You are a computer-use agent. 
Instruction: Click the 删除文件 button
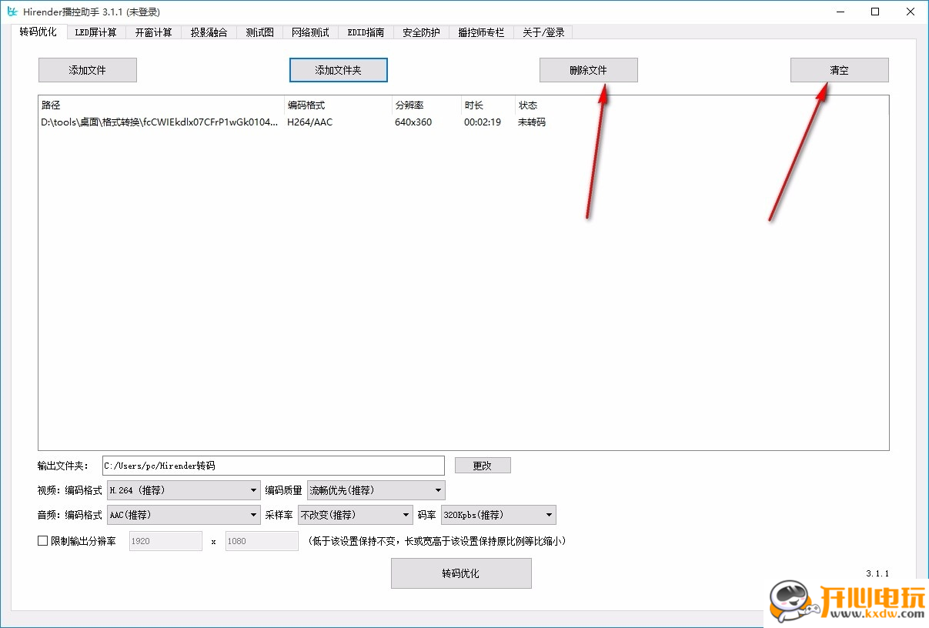[x=589, y=70]
